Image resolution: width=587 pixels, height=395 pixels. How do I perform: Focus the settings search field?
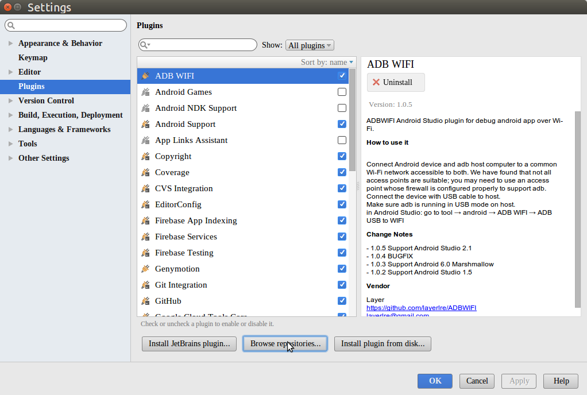[x=66, y=25]
